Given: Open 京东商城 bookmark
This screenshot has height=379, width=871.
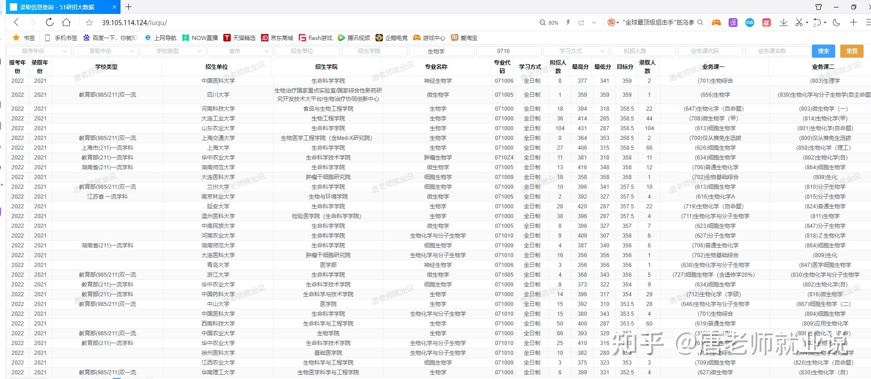Looking at the screenshot, I should point(277,38).
